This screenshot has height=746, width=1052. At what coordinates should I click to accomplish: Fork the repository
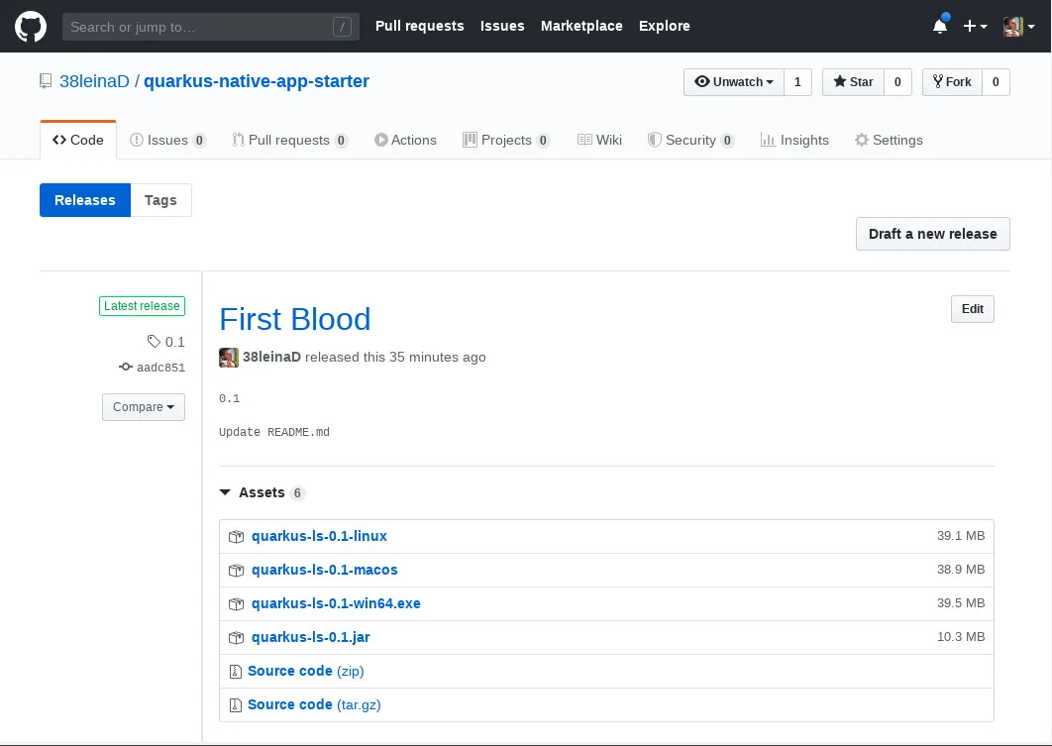[x=952, y=82]
